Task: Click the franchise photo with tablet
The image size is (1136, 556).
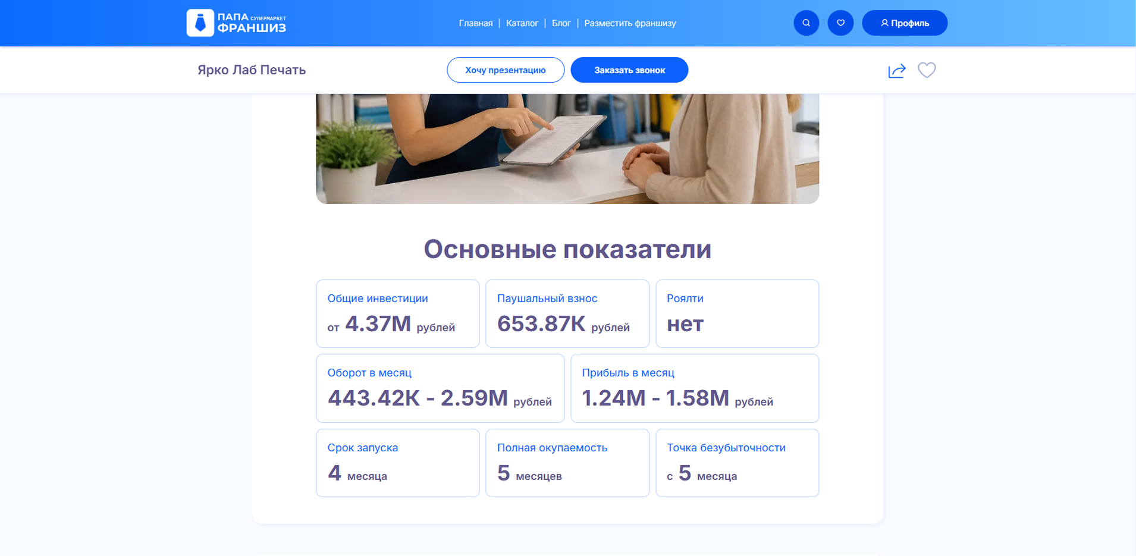Action: click(567, 149)
